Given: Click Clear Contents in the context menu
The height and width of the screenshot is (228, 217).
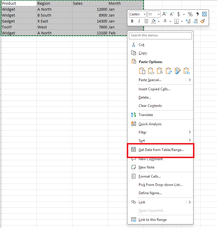Looking at the screenshot, I should (x=150, y=106).
